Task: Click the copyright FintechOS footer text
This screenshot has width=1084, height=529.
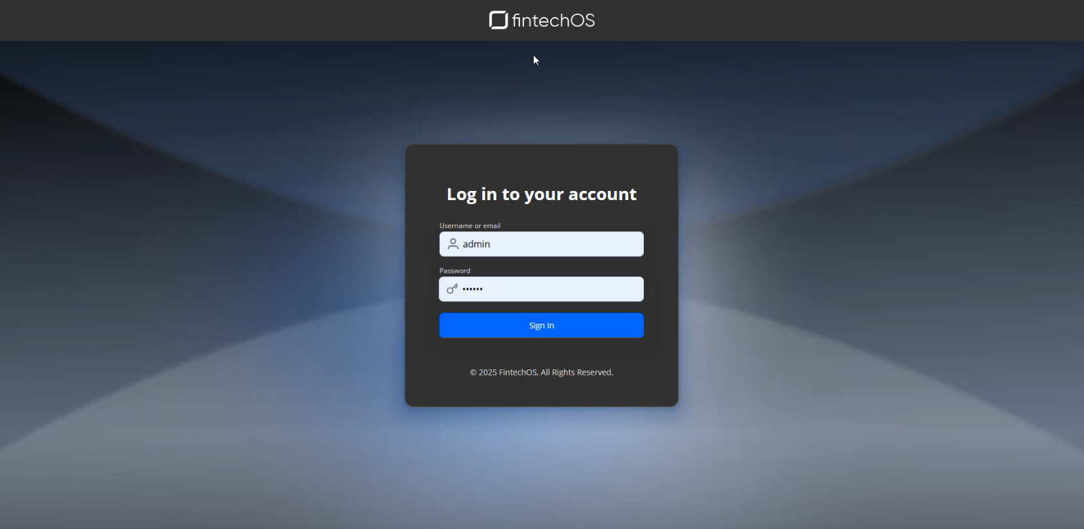Action: pyautogui.click(x=542, y=372)
